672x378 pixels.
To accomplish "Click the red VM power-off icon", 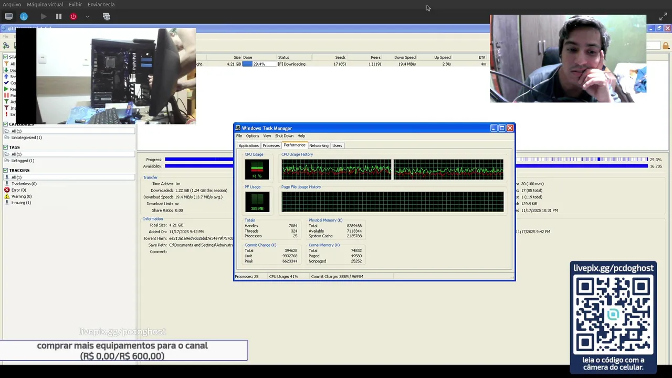I will tap(73, 16).
